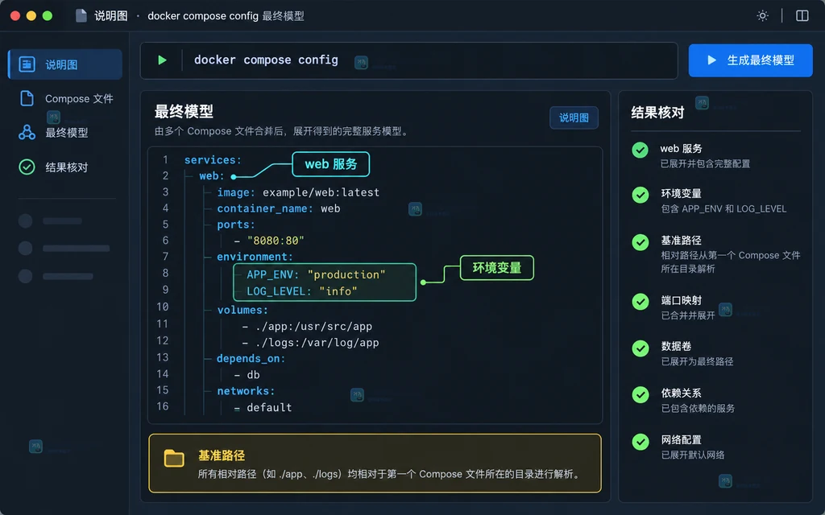Viewport: 825px width, 515px height.
Task: Click the APP_ENV: "production" line
Action: tap(316, 274)
